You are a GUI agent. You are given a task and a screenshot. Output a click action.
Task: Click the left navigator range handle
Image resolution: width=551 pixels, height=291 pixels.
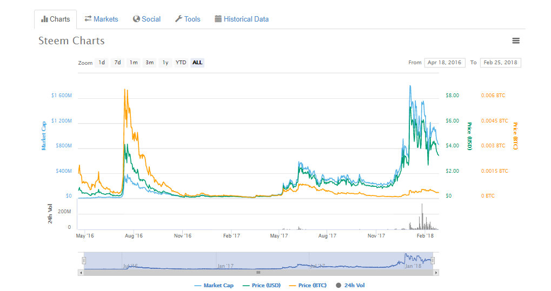[x=84, y=260]
